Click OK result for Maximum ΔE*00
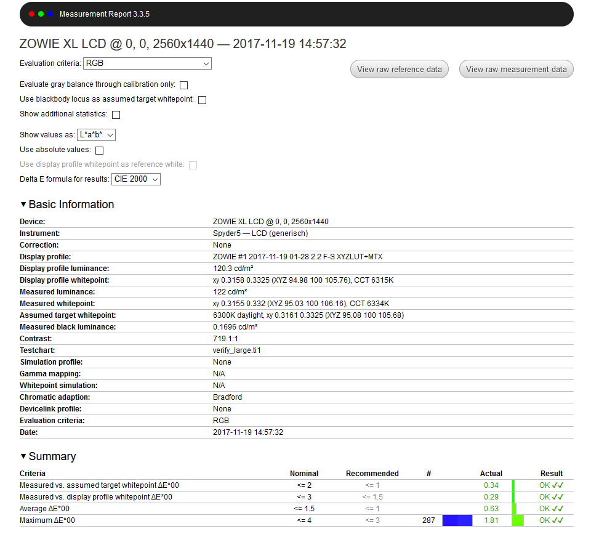The image size is (599, 534). pyautogui.click(x=551, y=520)
